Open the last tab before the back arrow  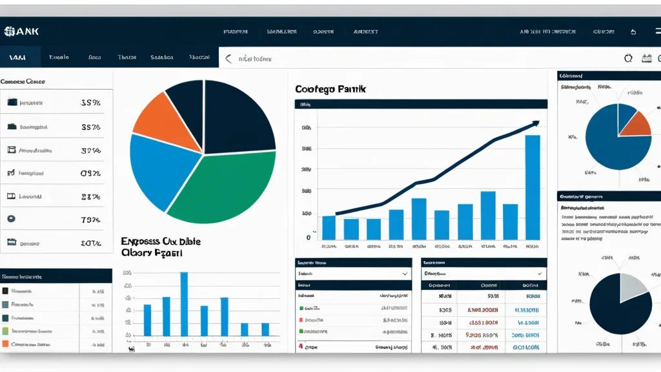(x=199, y=57)
